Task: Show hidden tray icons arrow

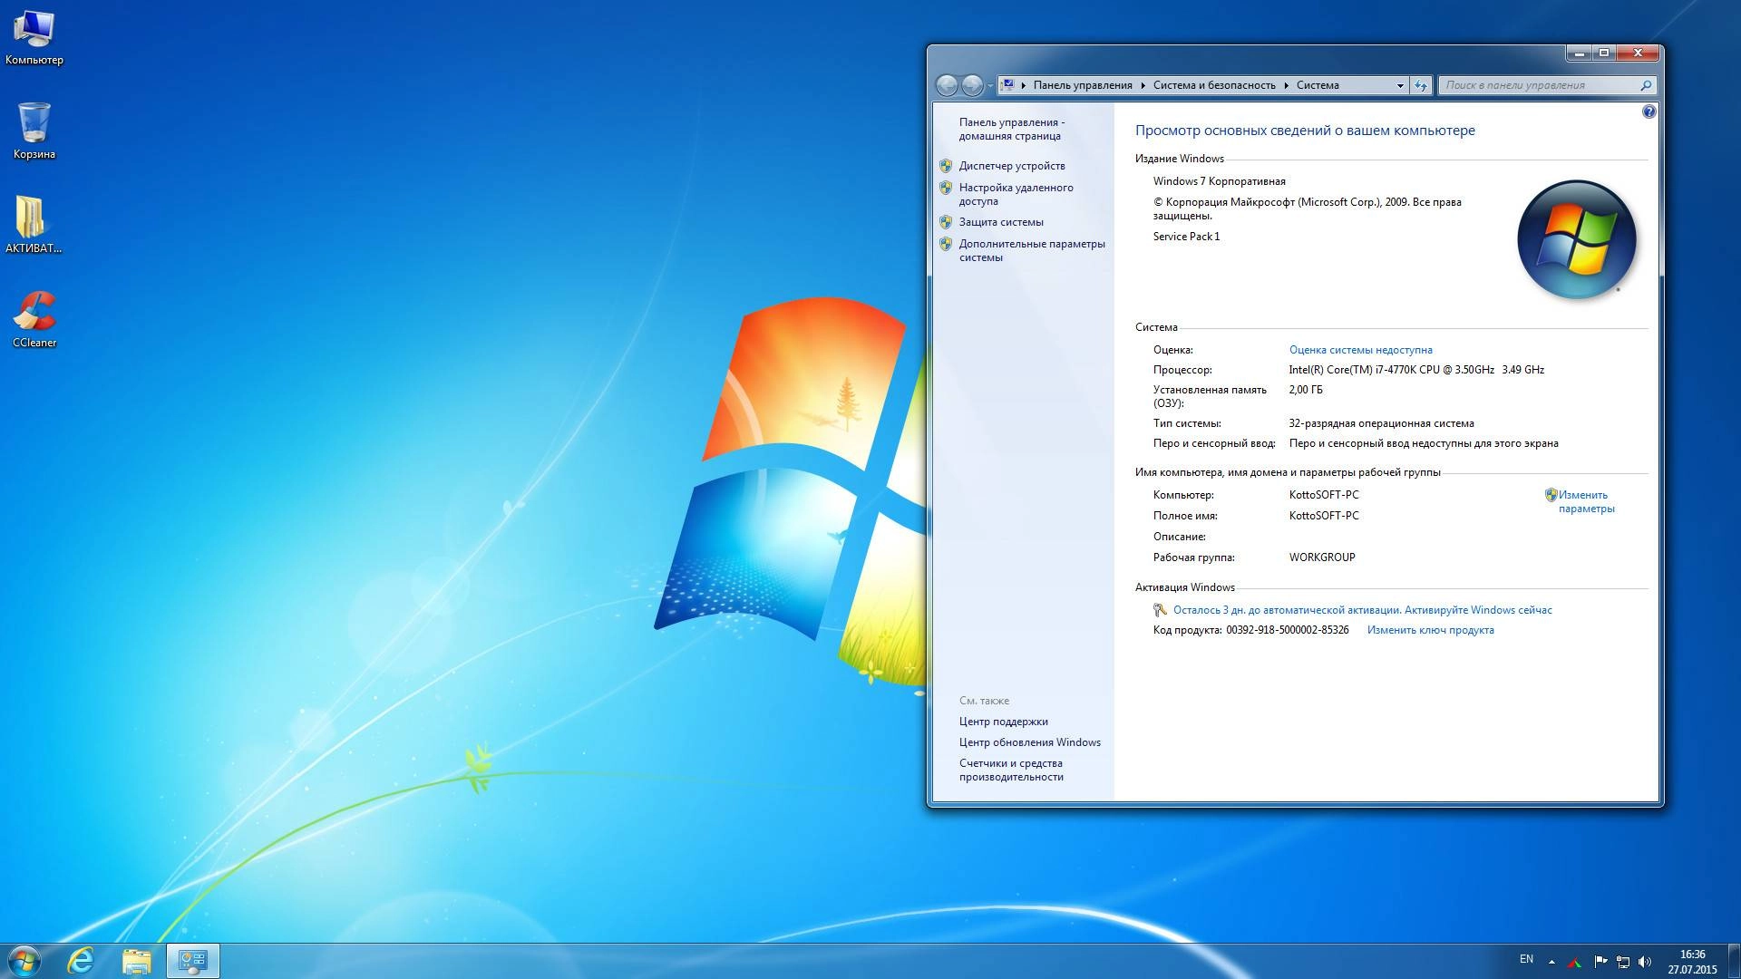Action: [1551, 962]
